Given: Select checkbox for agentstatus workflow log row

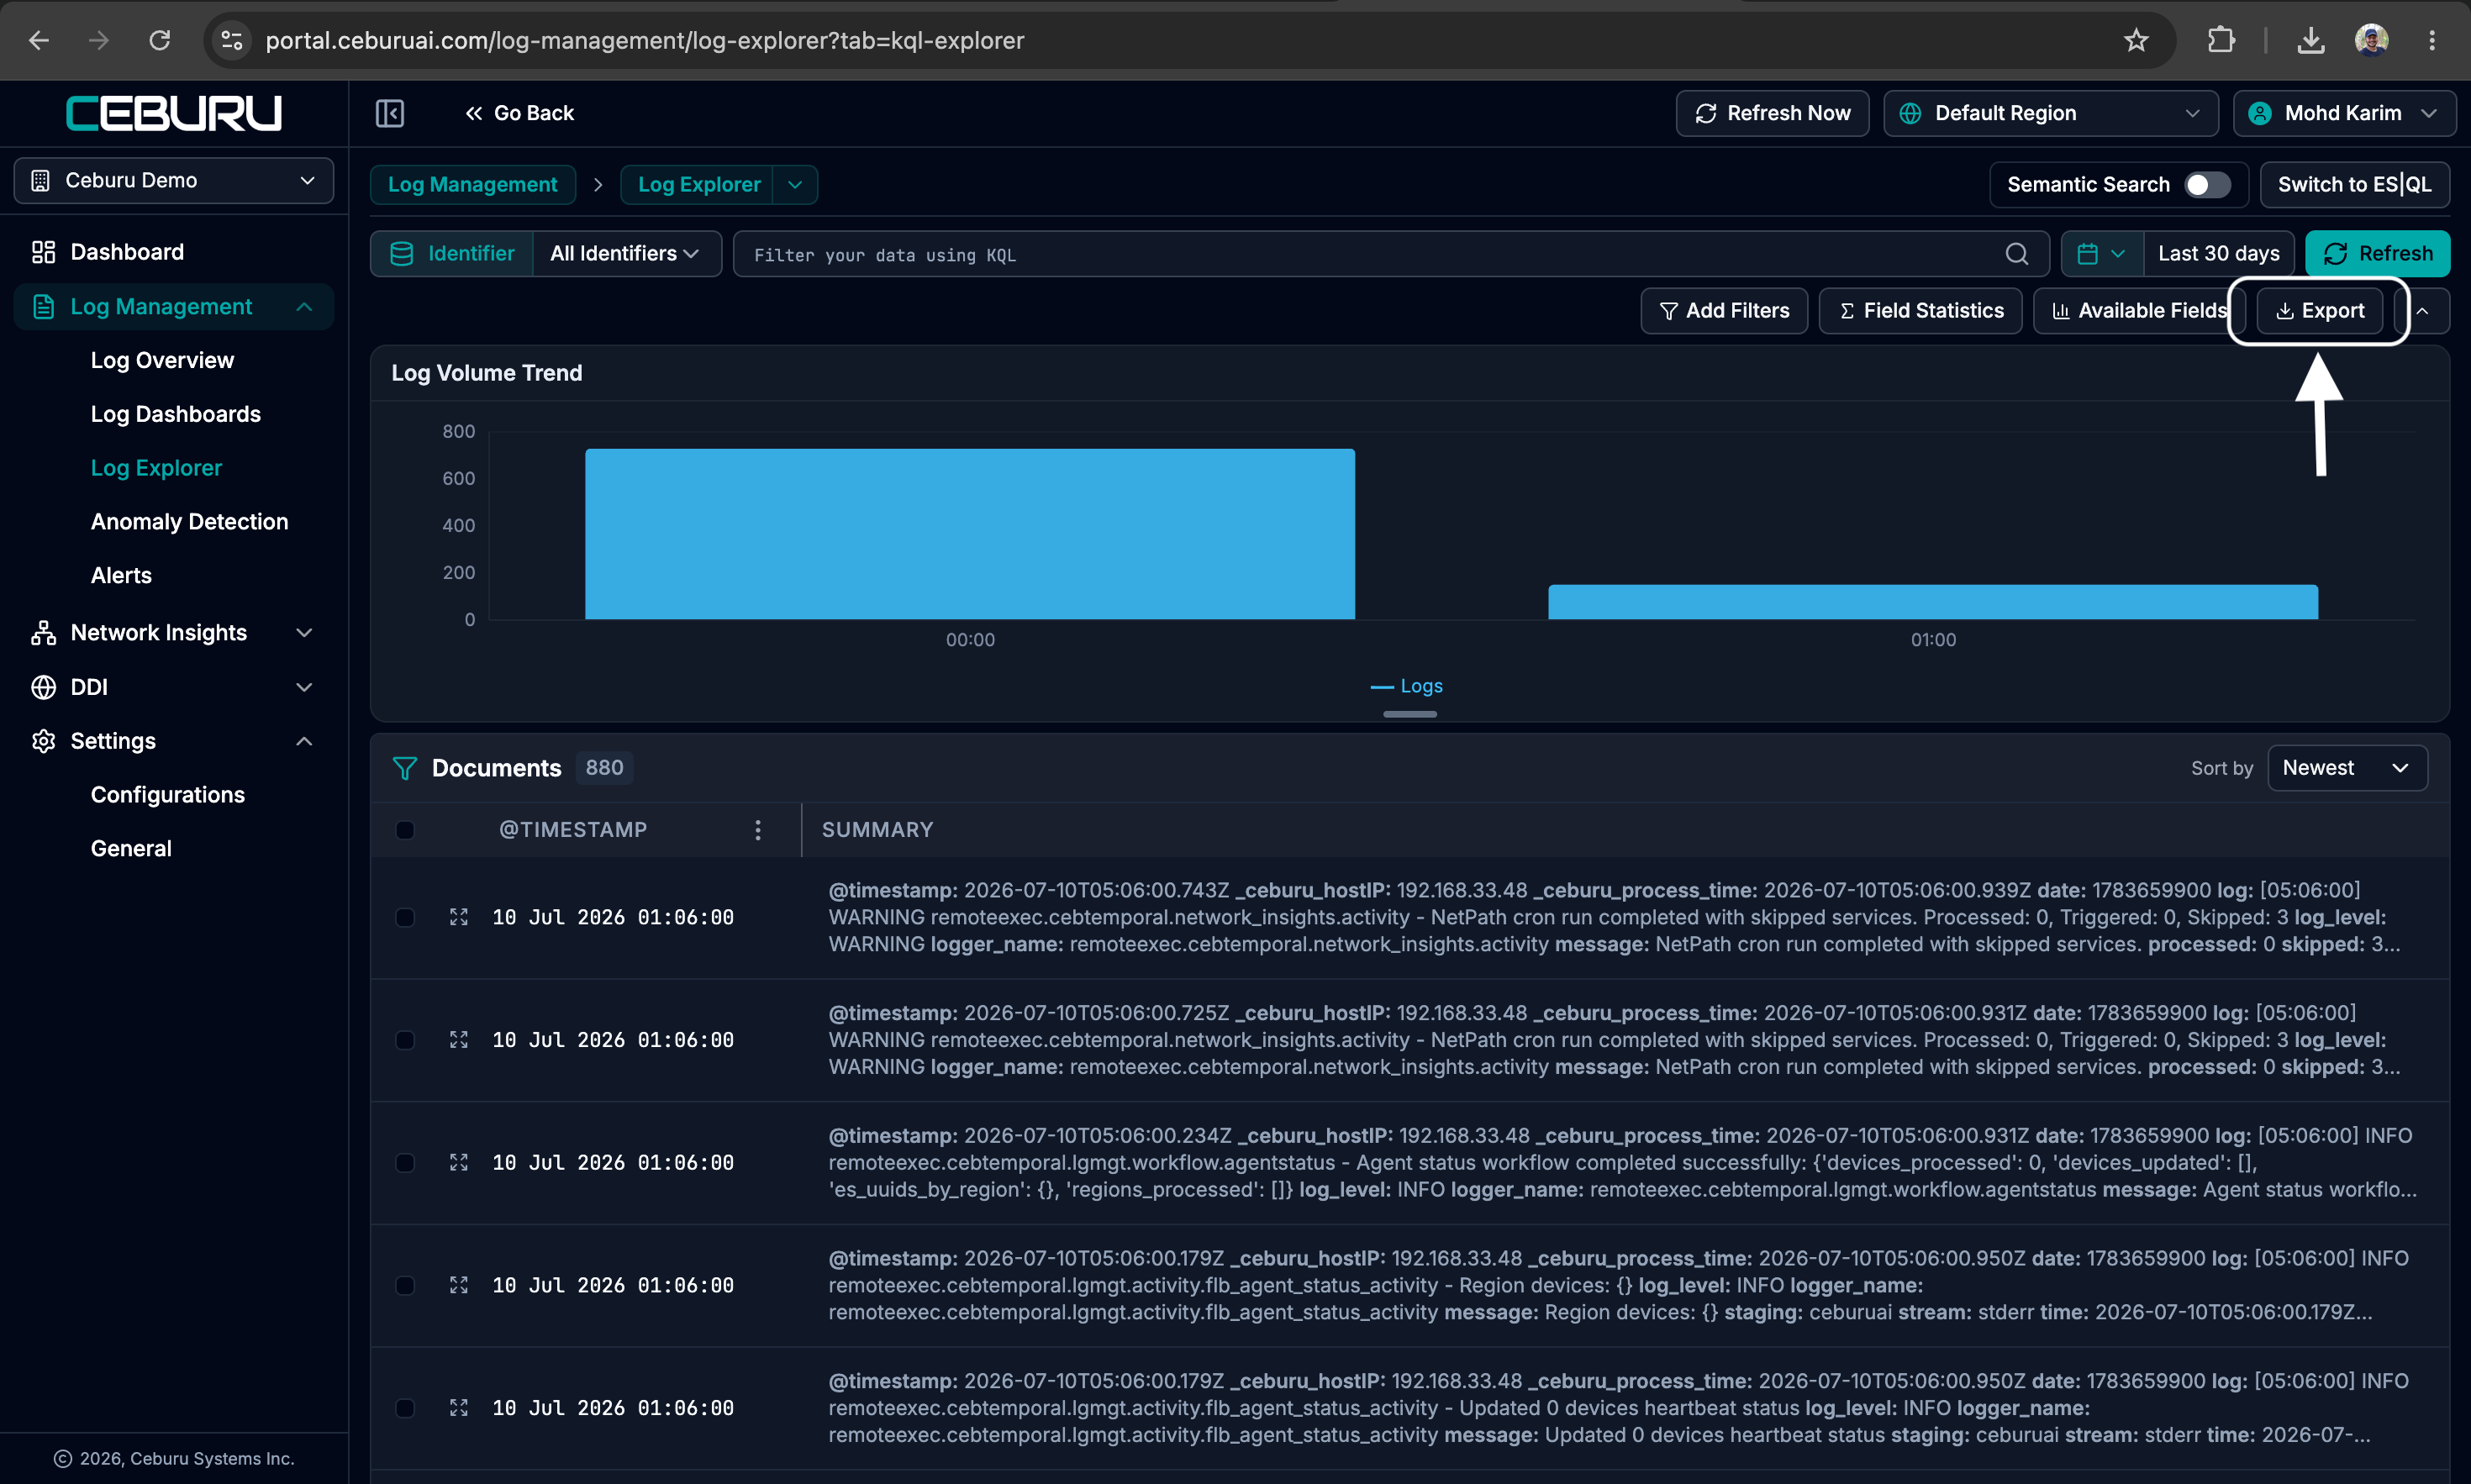Looking at the screenshot, I should [x=405, y=1163].
